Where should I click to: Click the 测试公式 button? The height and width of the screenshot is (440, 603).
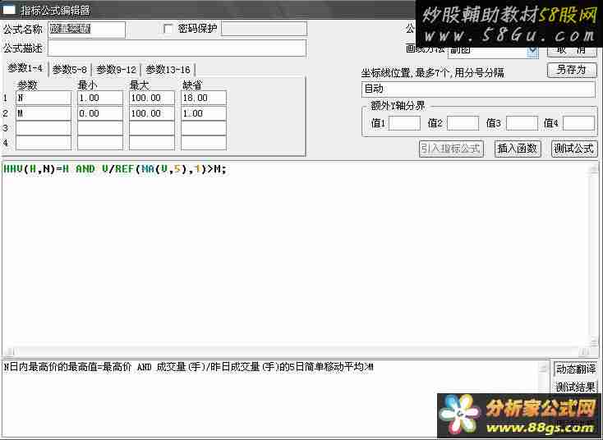[574, 149]
